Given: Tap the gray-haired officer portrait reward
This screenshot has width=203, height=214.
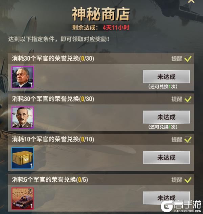Looking at the screenshot, I should 23,77.
